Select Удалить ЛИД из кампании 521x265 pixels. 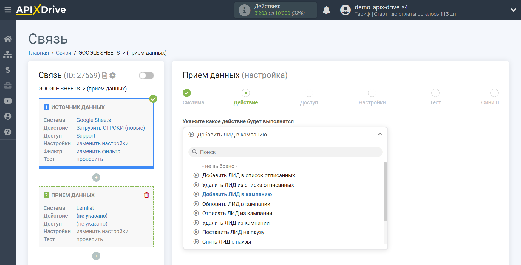[236, 223]
